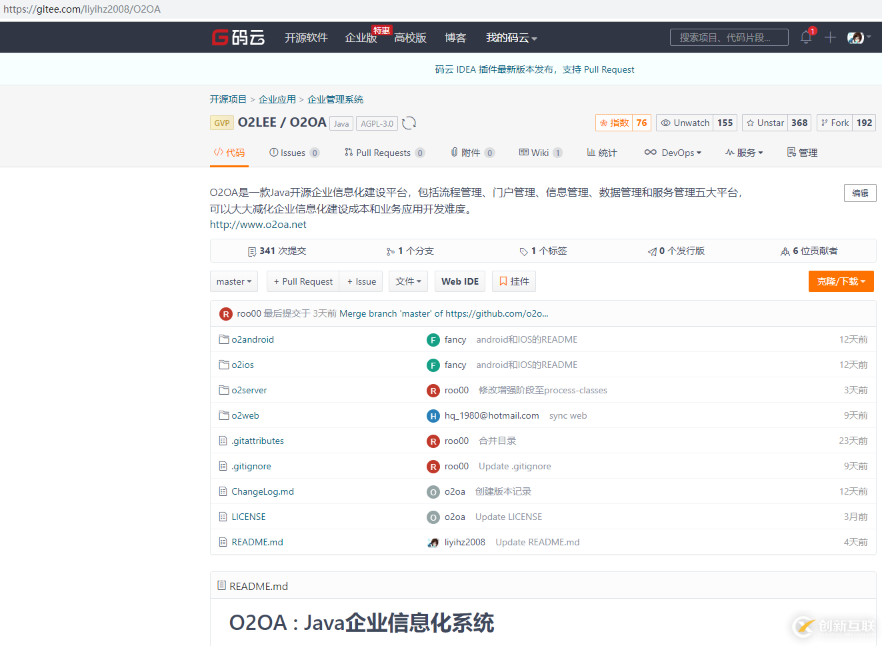Click the repository search input field

(x=729, y=37)
